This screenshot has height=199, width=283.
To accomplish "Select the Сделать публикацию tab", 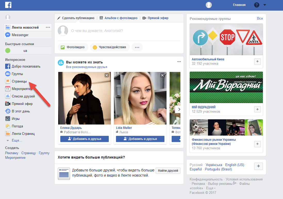I will [x=76, y=18].
